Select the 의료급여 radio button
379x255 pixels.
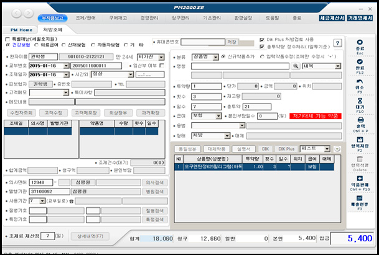(x=36, y=45)
